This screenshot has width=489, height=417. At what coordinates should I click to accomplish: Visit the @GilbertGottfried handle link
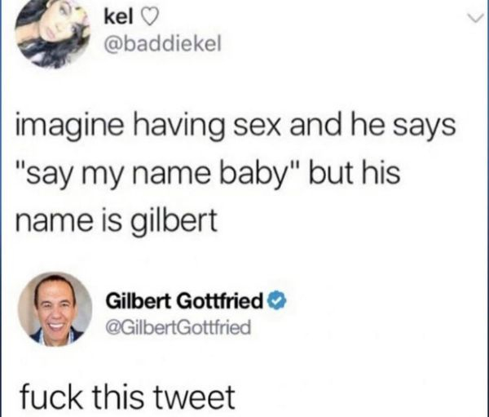click(178, 328)
